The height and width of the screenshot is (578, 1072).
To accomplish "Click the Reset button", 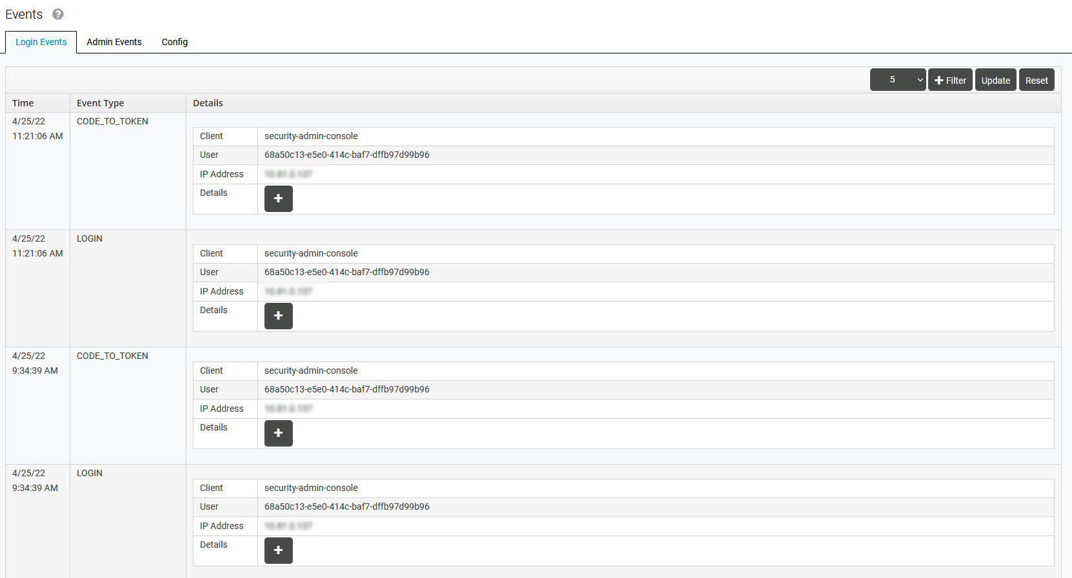I will click(x=1037, y=80).
